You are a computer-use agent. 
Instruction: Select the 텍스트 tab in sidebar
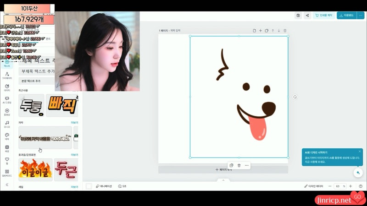(7, 63)
